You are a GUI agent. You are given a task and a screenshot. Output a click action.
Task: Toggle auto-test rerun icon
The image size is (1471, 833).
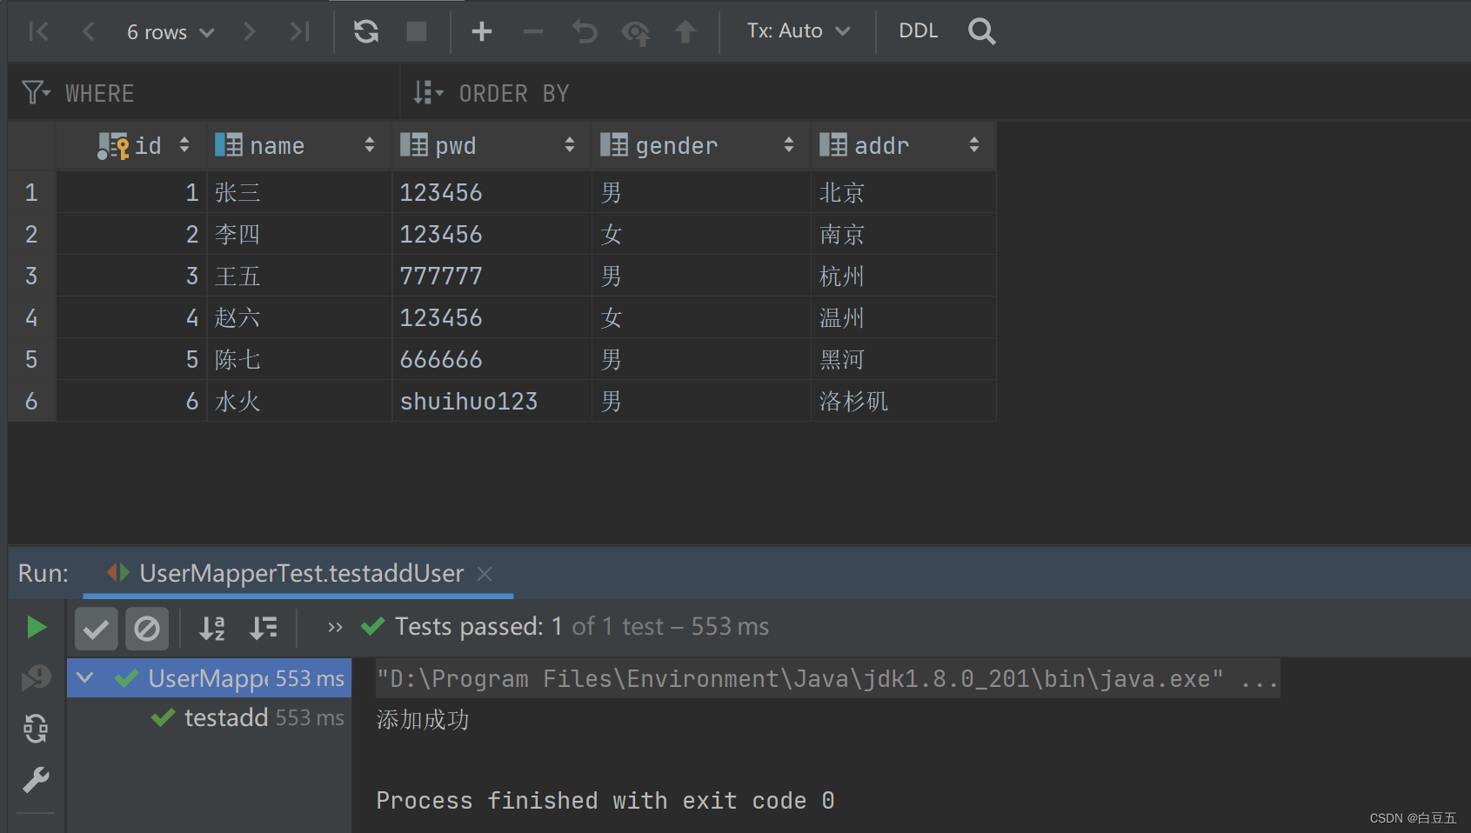[36, 729]
